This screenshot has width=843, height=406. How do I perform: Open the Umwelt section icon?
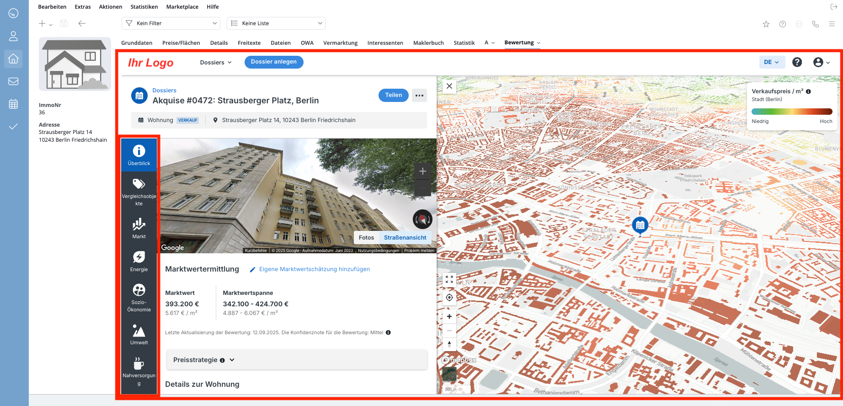click(x=139, y=335)
